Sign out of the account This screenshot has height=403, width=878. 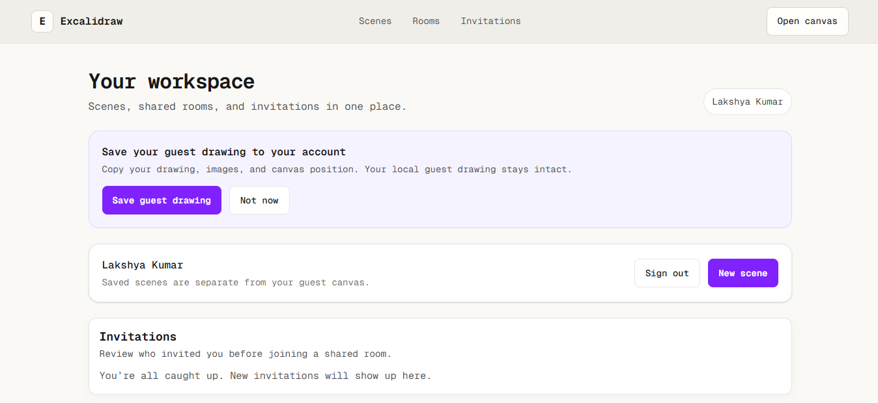(x=667, y=273)
